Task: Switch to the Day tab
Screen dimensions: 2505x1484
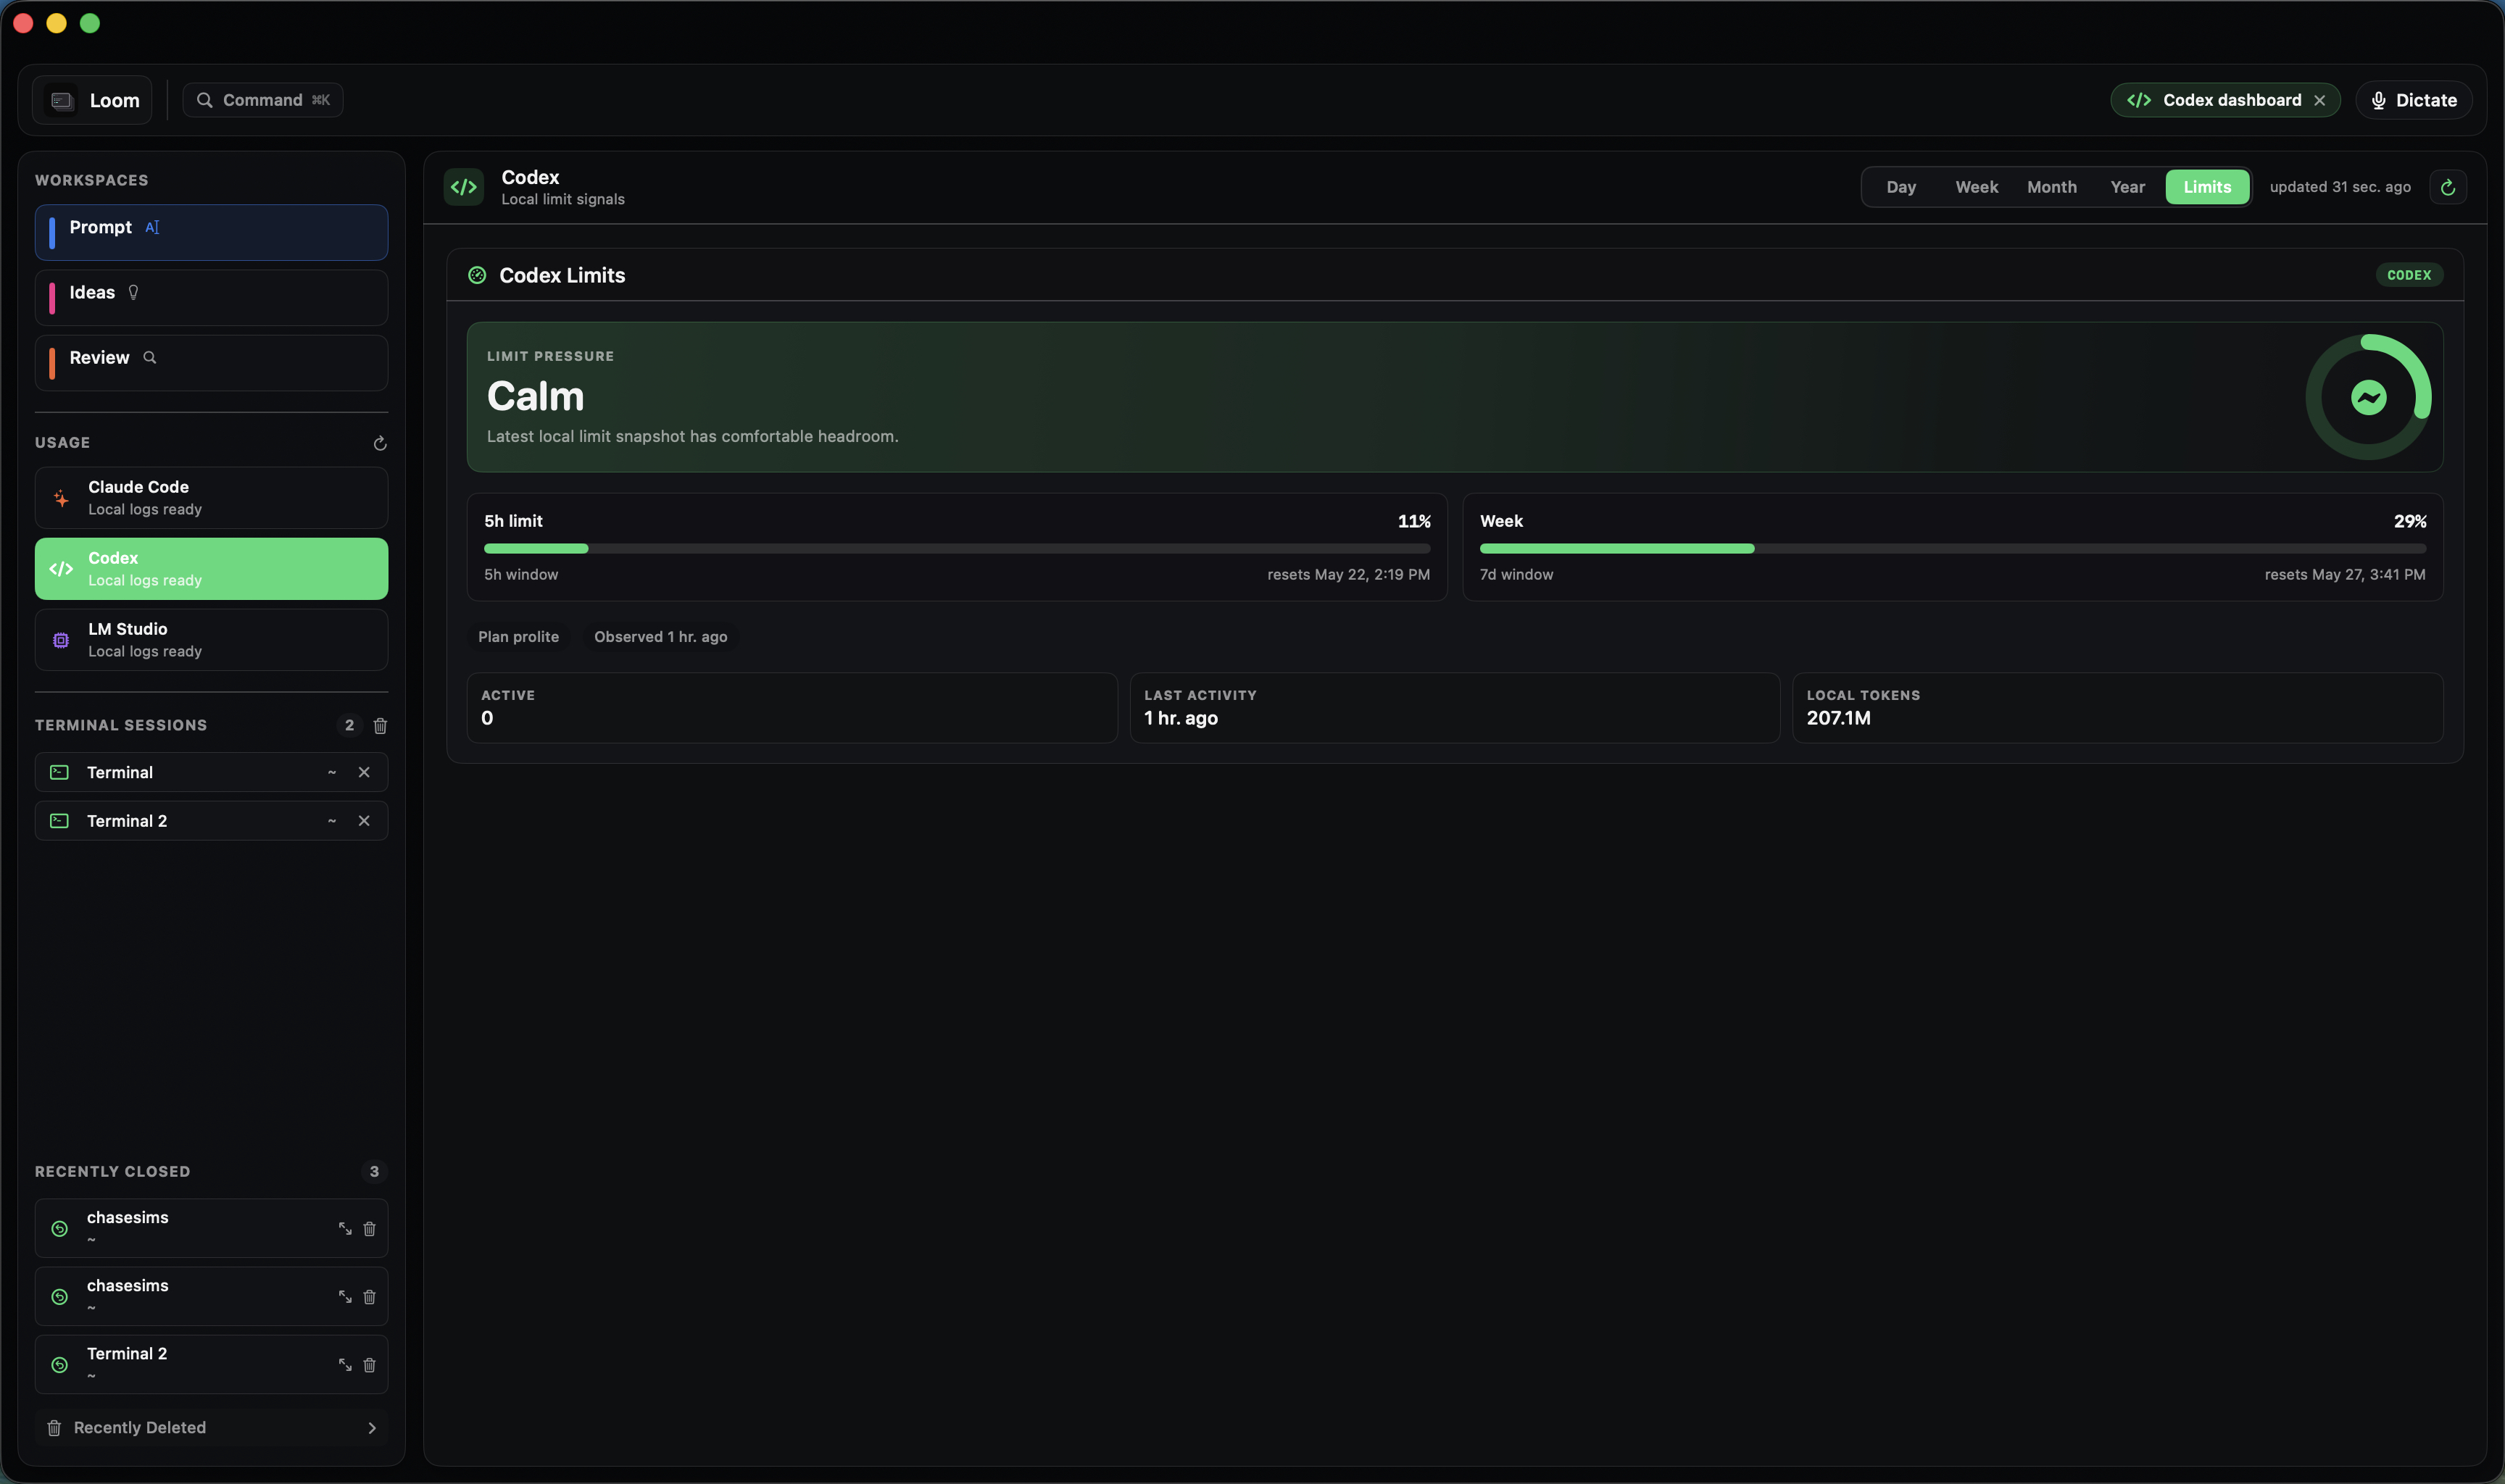Action: [1901, 187]
